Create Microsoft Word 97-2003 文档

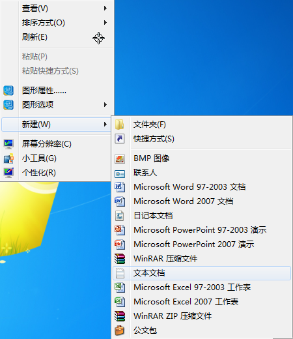[x=202, y=187]
